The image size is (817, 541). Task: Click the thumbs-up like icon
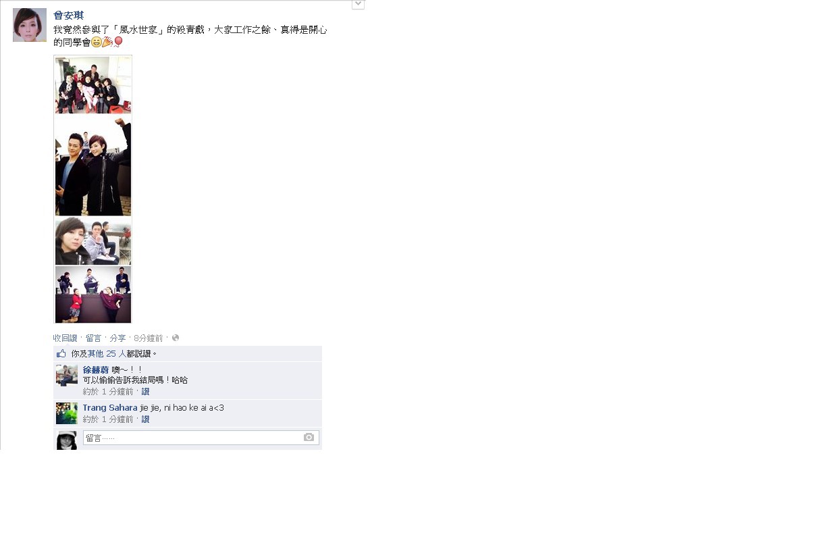pyautogui.click(x=61, y=353)
